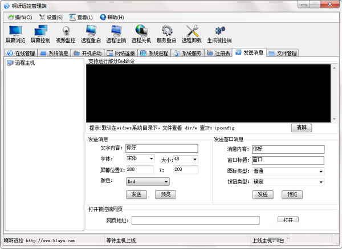Open the 查看(L) menu
The width and height of the screenshot is (342, 249).
81,17
